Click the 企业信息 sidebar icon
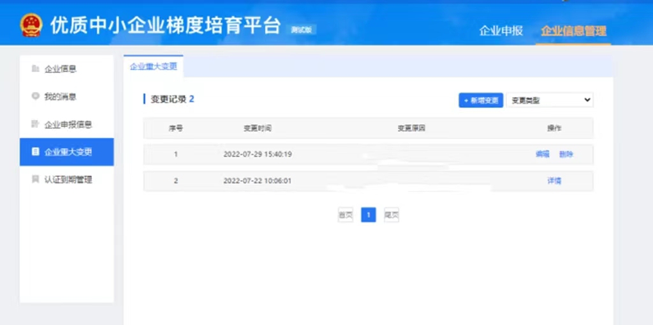 click(36, 69)
